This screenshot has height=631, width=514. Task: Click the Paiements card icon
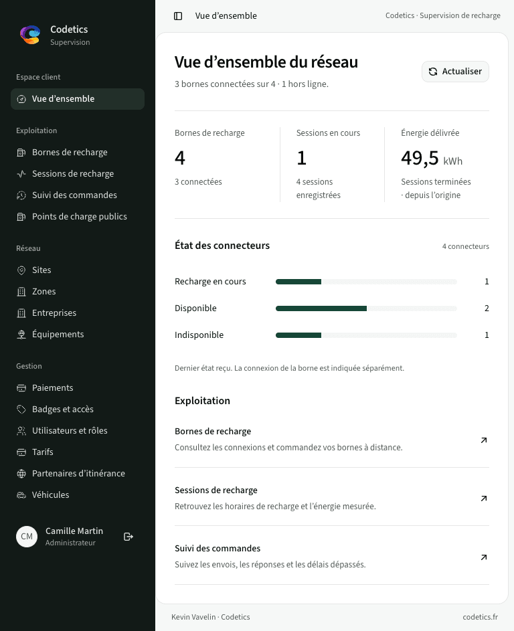[x=21, y=388]
